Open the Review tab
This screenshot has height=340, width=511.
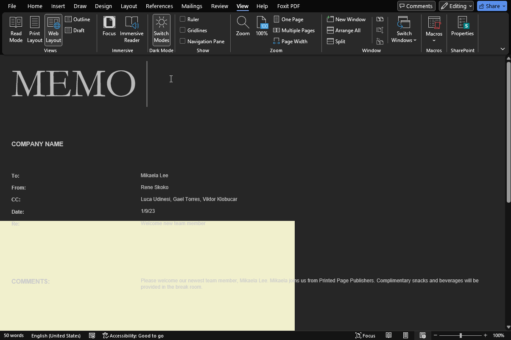[220, 6]
